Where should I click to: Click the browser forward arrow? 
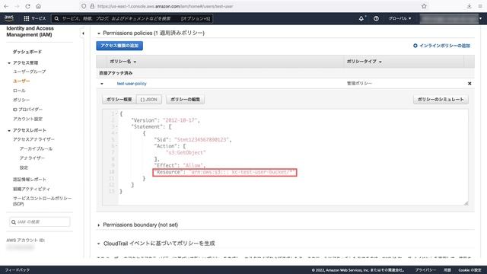[x=17, y=6]
